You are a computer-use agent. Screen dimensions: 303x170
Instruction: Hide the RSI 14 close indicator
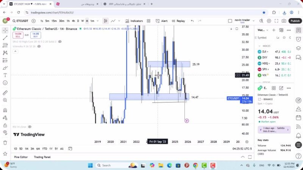click(x=30, y=127)
